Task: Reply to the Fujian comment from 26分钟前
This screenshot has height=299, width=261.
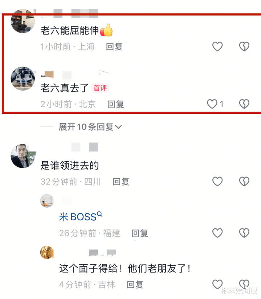Action: point(139,233)
